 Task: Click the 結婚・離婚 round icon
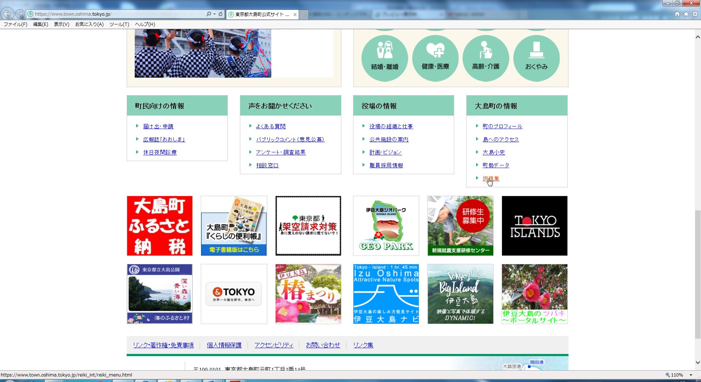click(385, 58)
